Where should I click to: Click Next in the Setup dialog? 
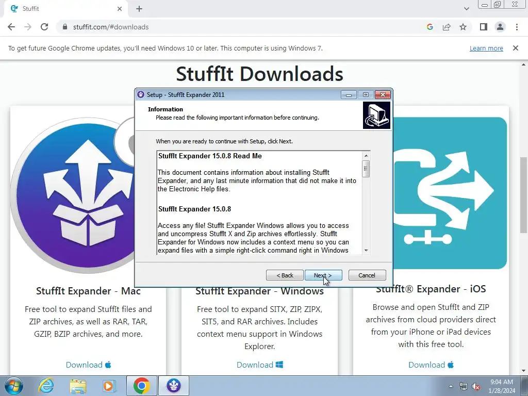[x=323, y=275]
